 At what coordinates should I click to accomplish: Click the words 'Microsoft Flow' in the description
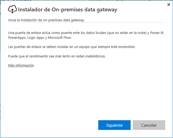point(59,38)
